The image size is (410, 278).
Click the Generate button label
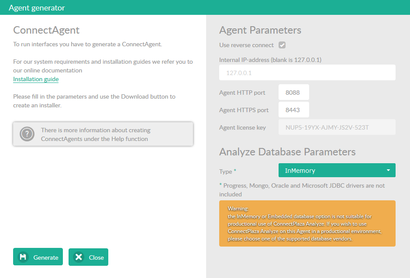(46, 257)
